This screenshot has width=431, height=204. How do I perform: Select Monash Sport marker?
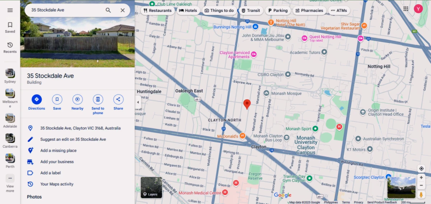click(315, 128)
